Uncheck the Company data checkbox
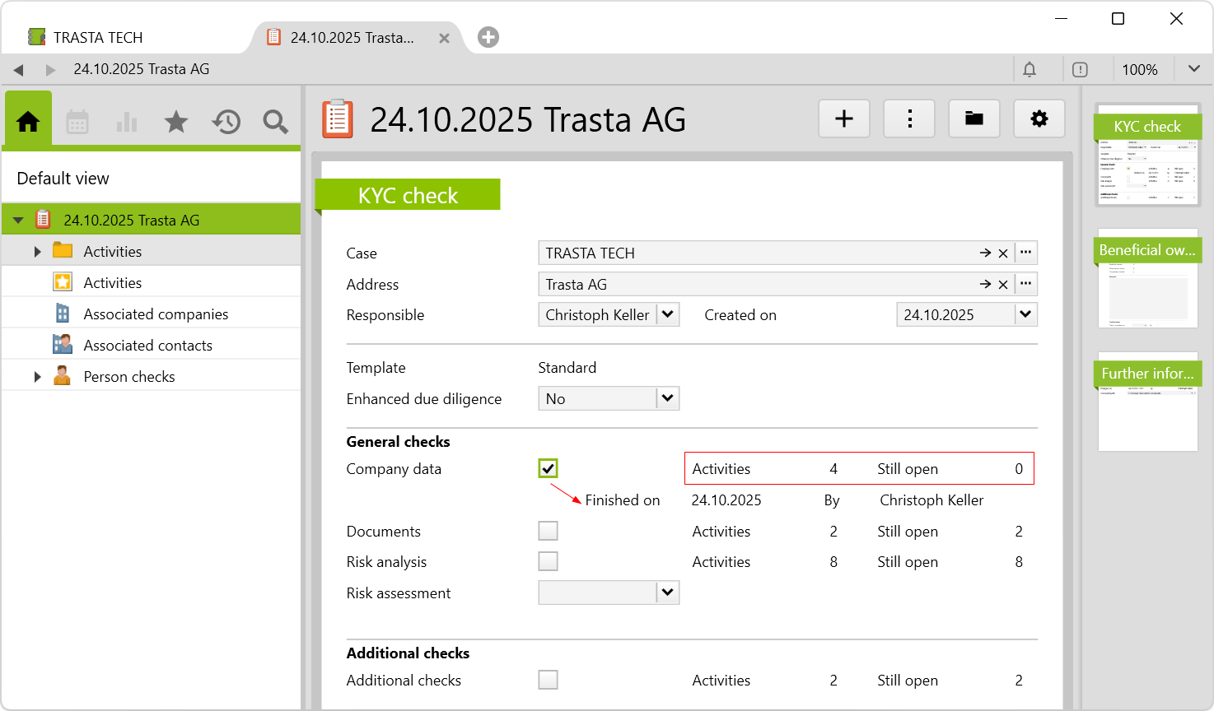 click(x=548, y=468)
